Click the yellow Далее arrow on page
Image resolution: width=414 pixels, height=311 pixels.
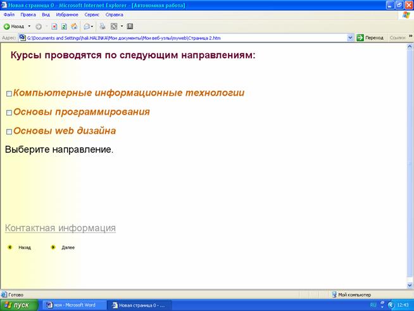tap(53, 247)
